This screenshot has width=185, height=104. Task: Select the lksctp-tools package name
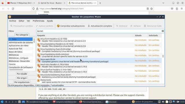[x=46, y=80]
